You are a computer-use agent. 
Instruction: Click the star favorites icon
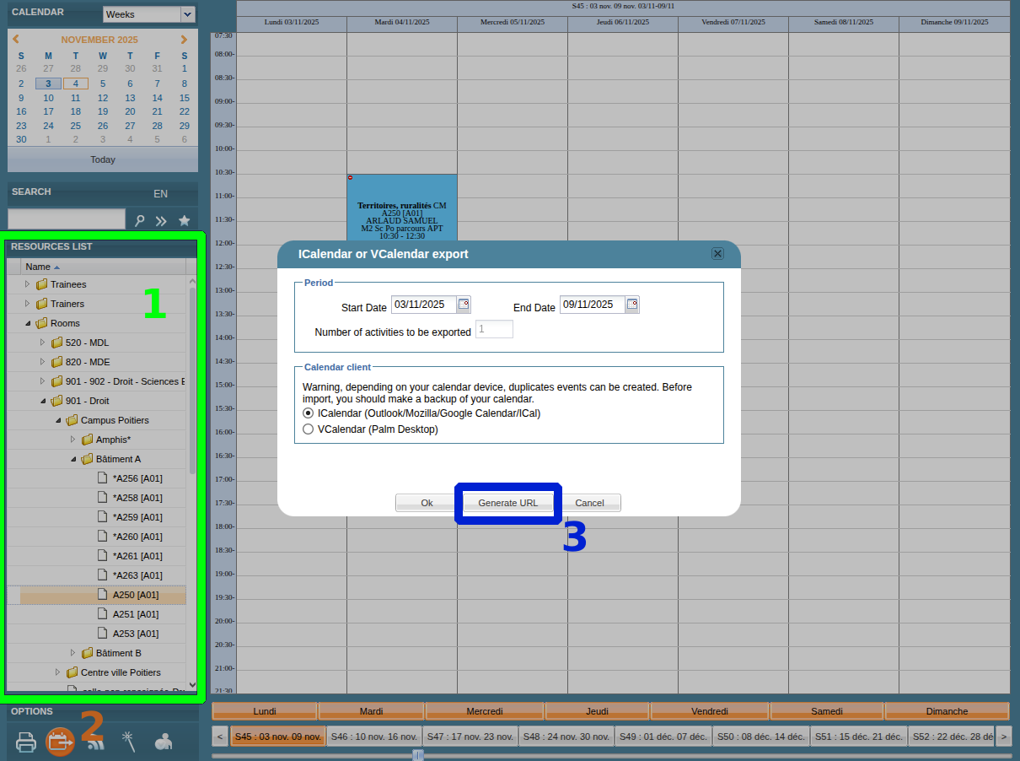pos(184,220)
